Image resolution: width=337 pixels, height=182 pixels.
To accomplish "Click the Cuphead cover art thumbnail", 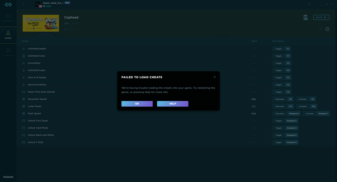I will click(41, 23).
